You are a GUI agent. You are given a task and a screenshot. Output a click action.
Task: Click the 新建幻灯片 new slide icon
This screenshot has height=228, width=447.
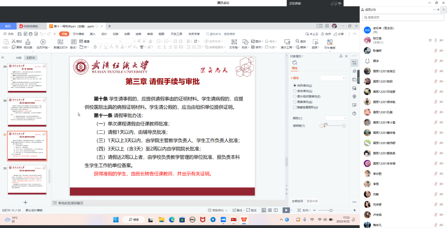coord(60,42)
